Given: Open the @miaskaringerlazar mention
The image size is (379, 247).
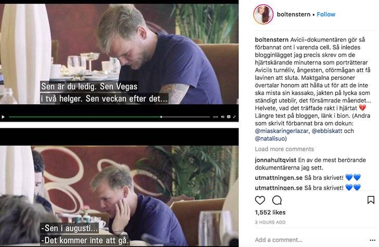Looking at the screenshot, I should pyautogui.click(x=282, y=131).
